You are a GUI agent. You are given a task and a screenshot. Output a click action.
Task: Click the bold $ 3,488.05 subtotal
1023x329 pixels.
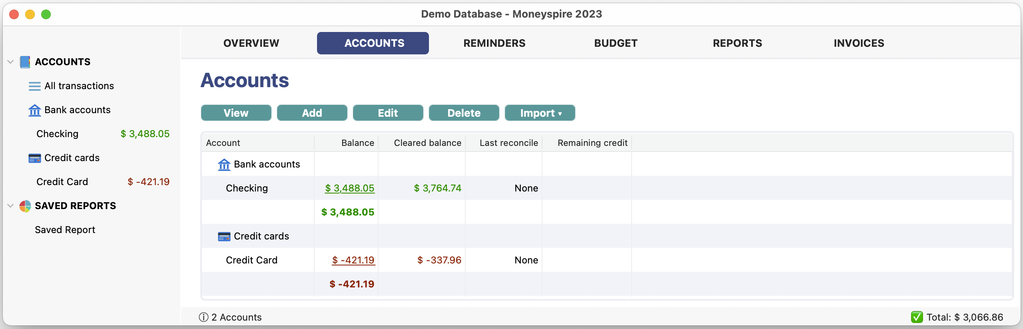pyautogui.click(x=348, y=212)
